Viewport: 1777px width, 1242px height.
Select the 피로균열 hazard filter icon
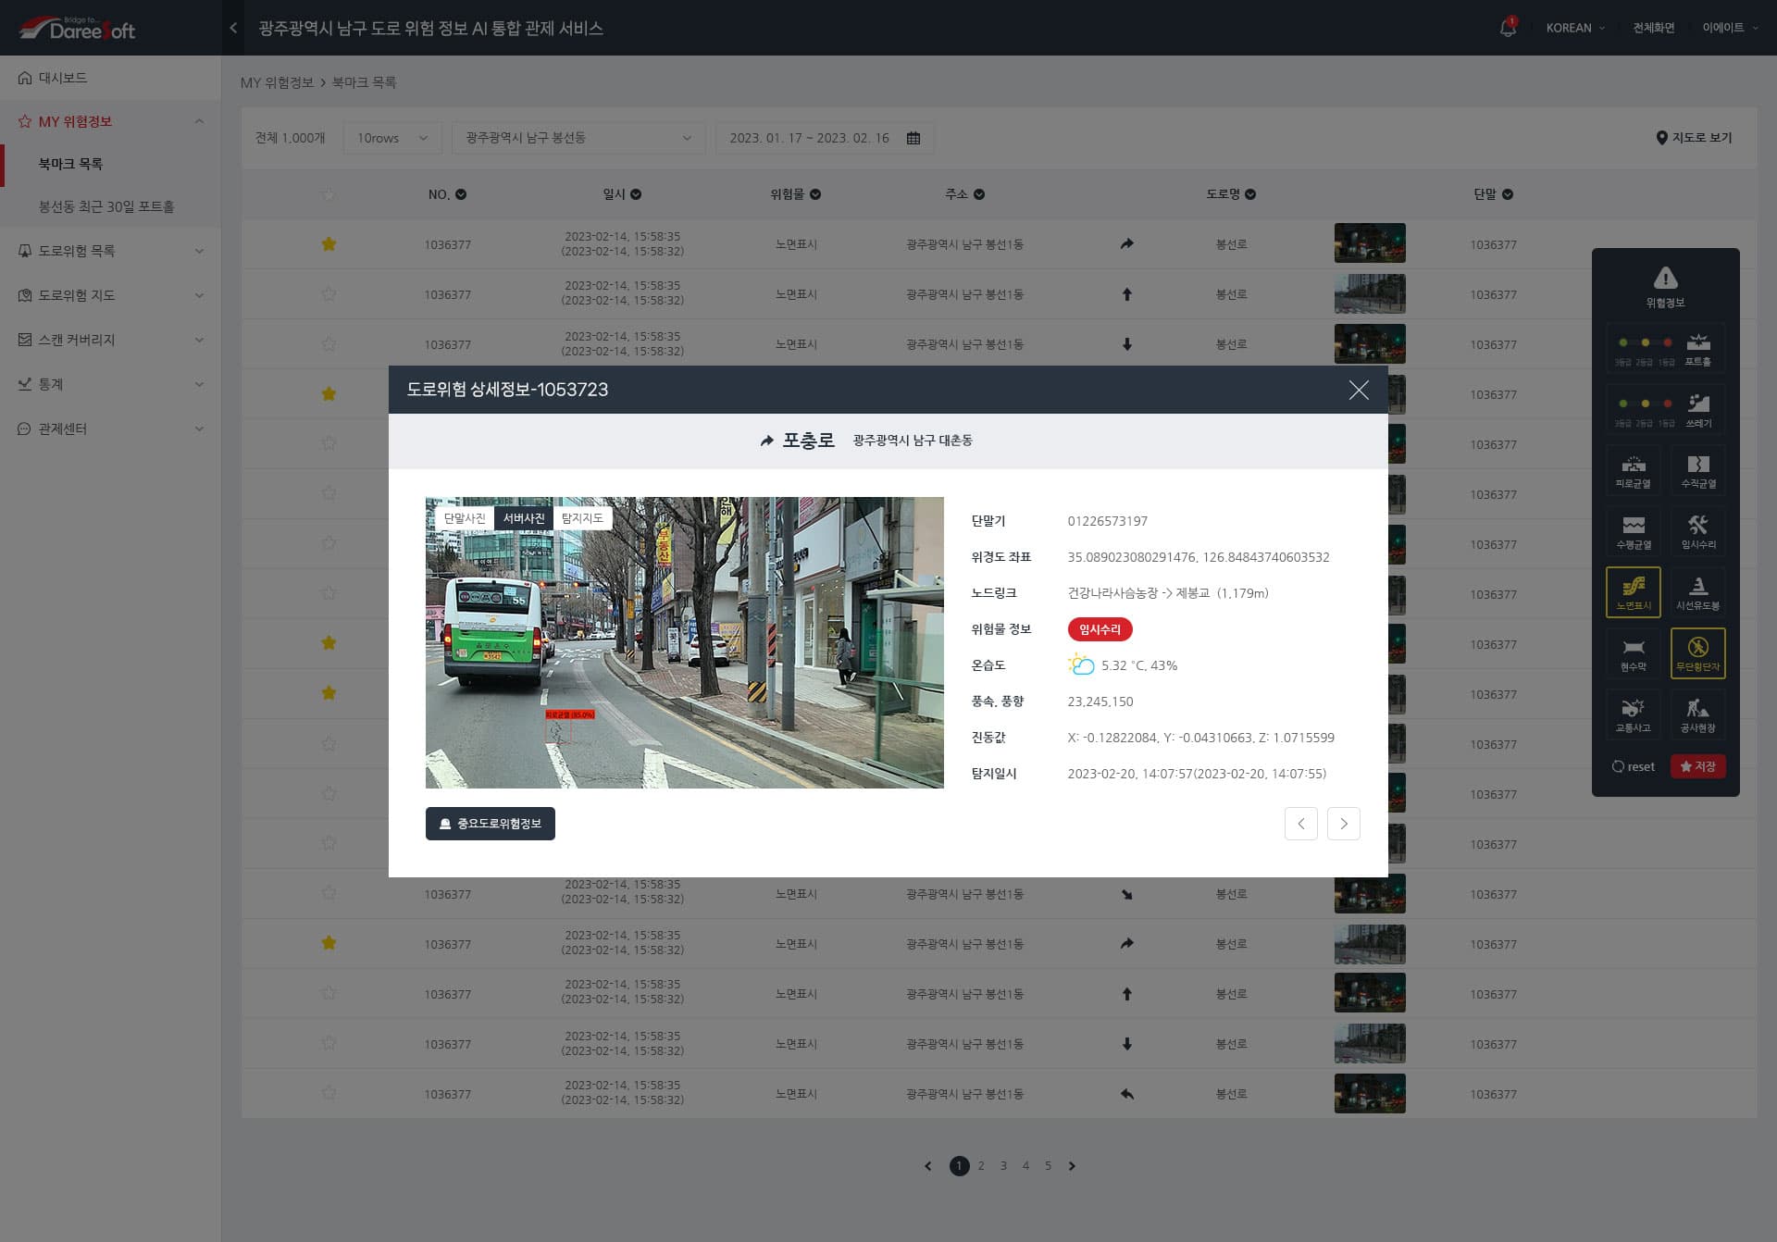pos(1633,469)
